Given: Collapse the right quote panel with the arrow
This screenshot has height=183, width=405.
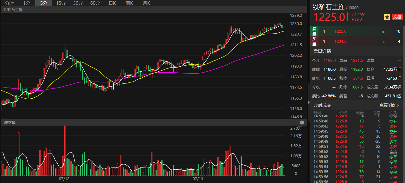Looking at the screenshot, I should coord(308,102).
